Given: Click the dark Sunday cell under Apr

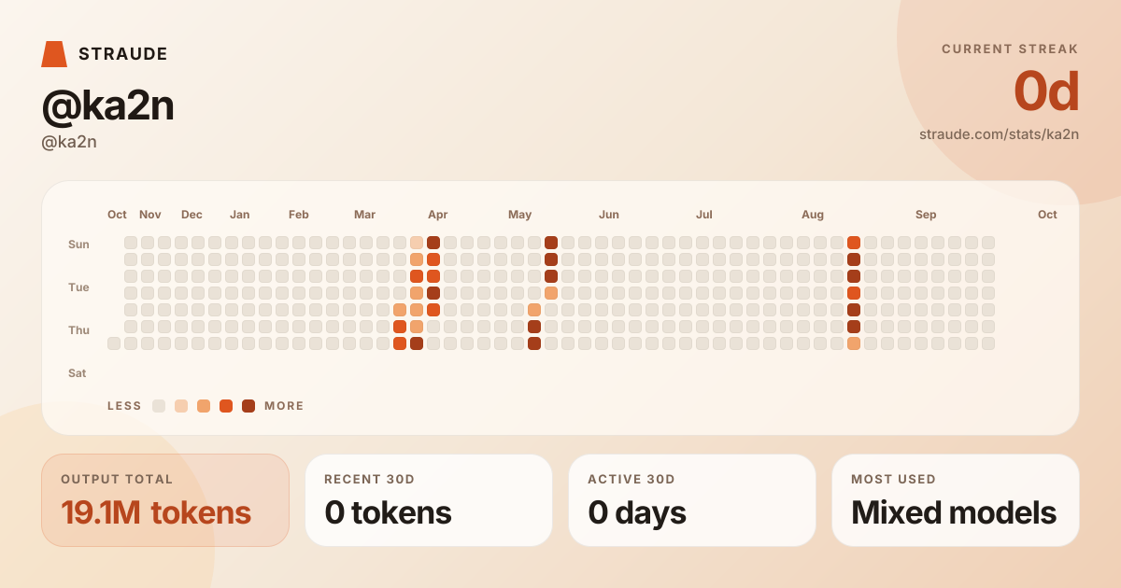Looking at the screenshot, I should pos(433,243).
